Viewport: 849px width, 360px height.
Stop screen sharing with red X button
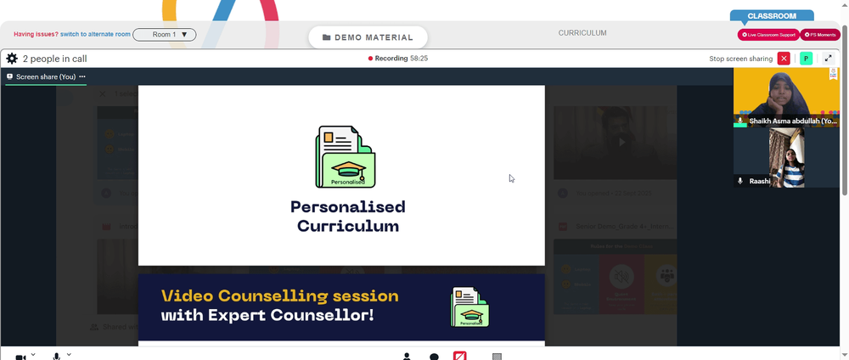pos(784,59)
